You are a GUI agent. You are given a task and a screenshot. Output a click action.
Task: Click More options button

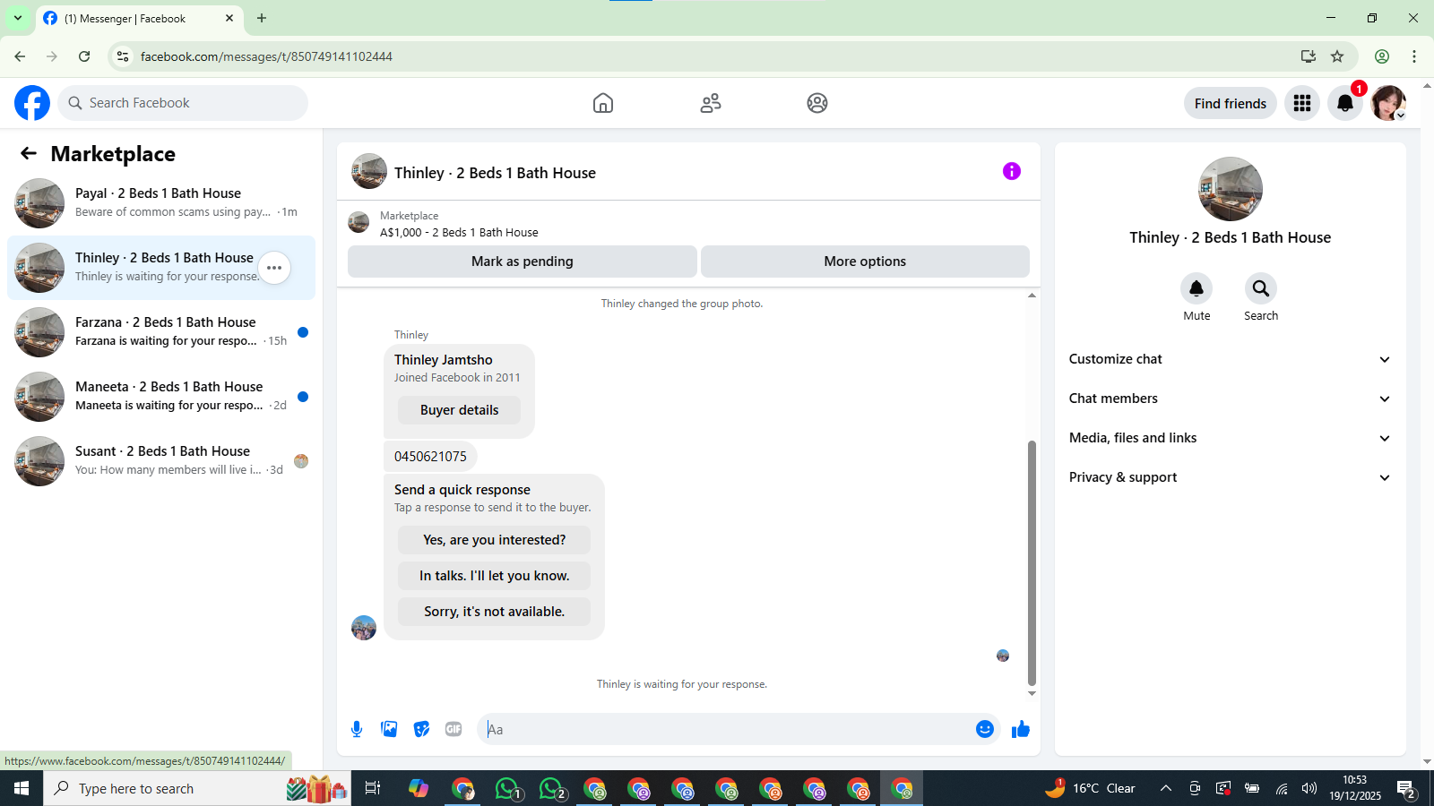[x=865, y=262]
